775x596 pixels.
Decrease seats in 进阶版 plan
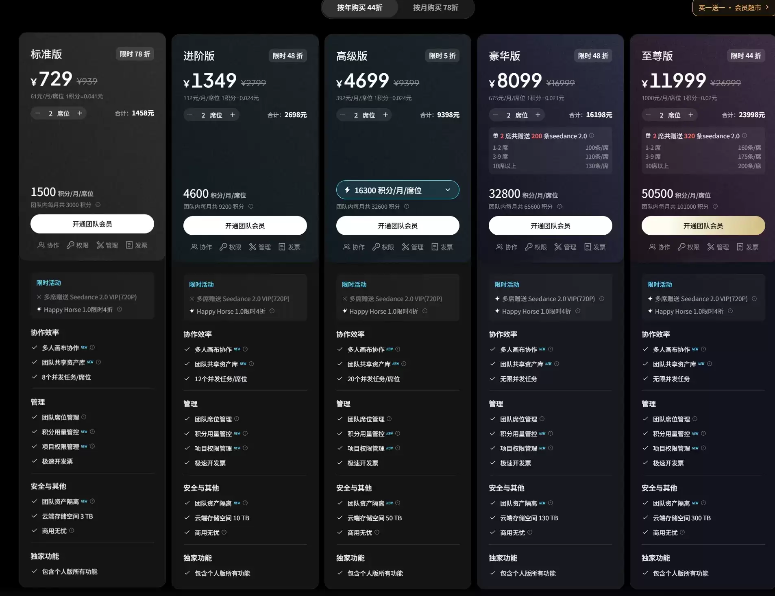pyautogui.click(x=190, y=115)
